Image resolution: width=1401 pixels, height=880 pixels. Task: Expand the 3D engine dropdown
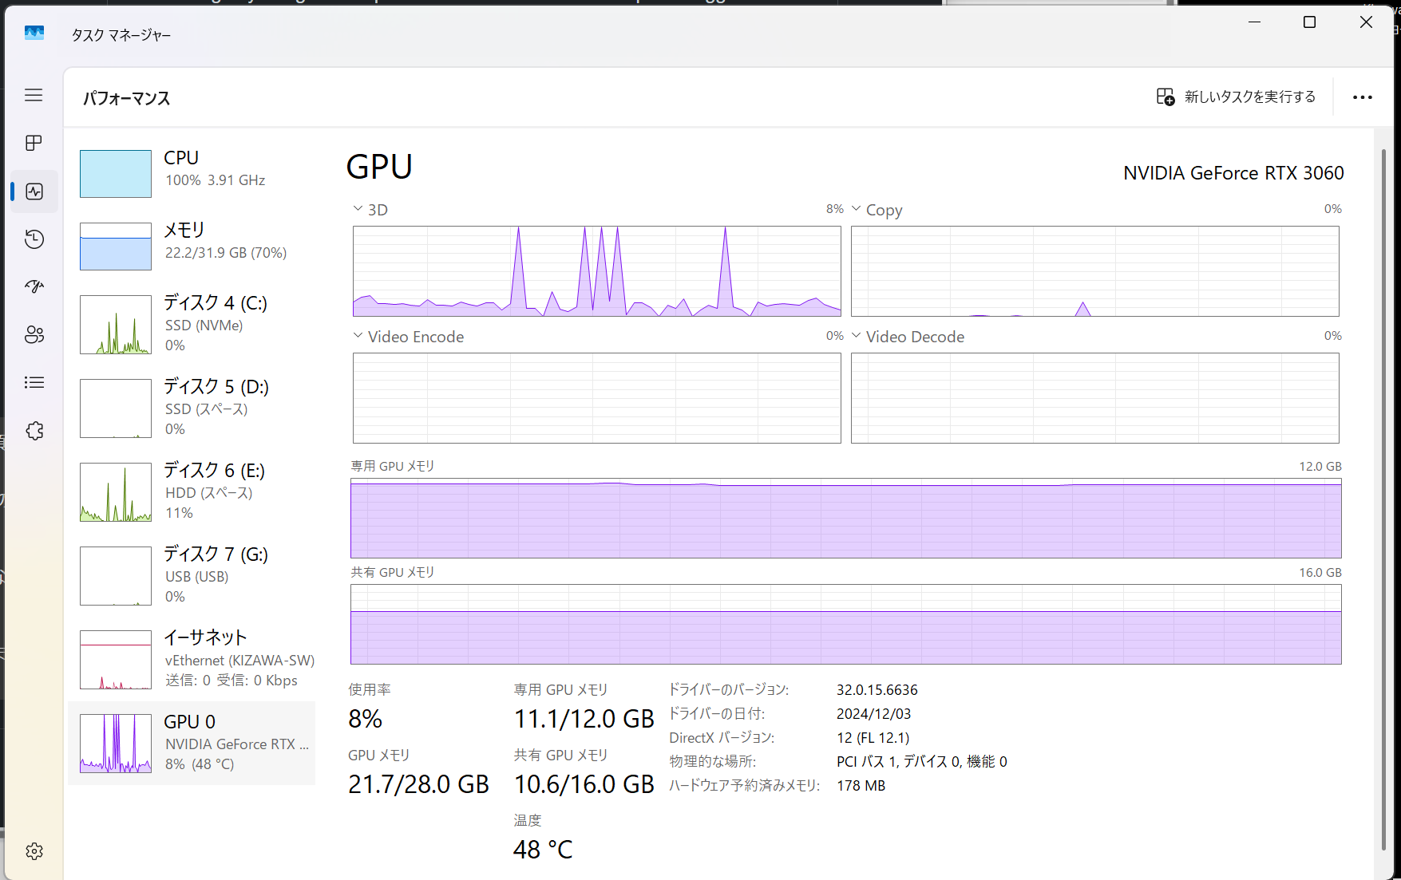click(358, 209)
